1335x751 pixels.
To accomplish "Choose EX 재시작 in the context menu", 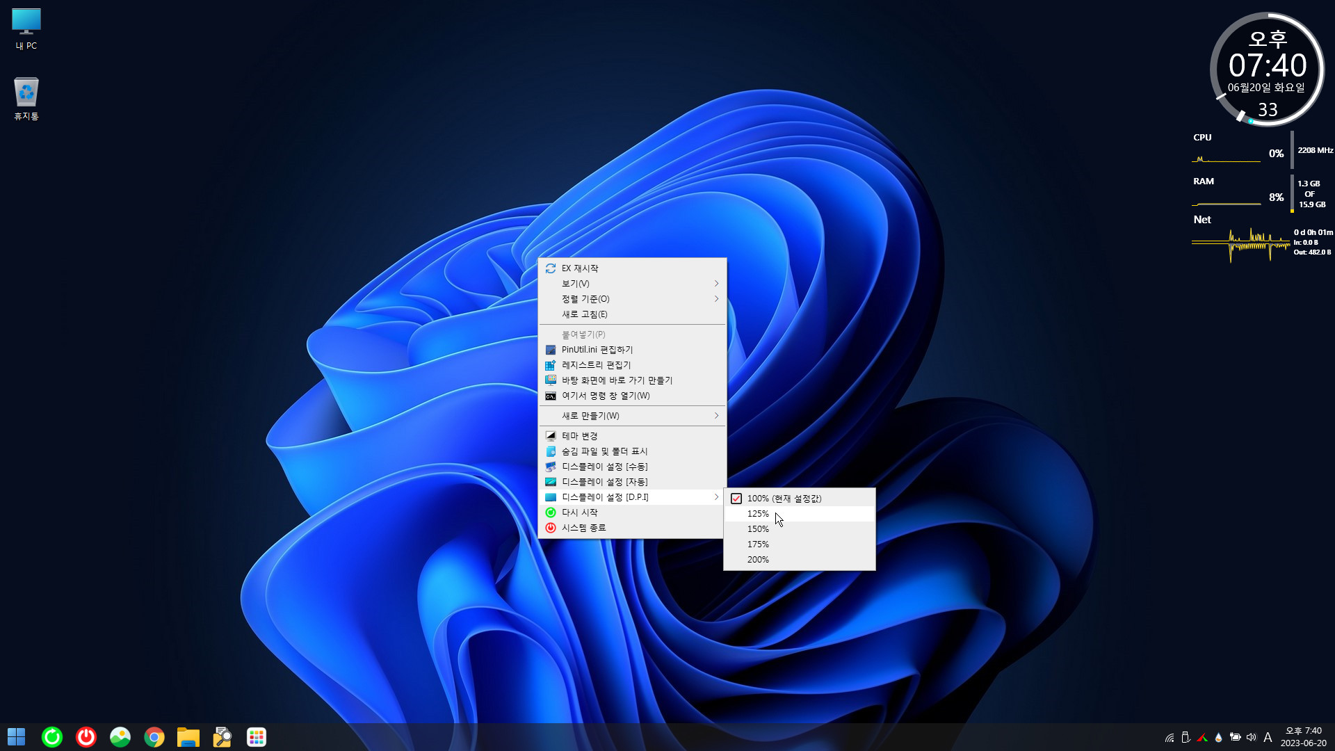I will pyautogui.click(x=632, y=268).
